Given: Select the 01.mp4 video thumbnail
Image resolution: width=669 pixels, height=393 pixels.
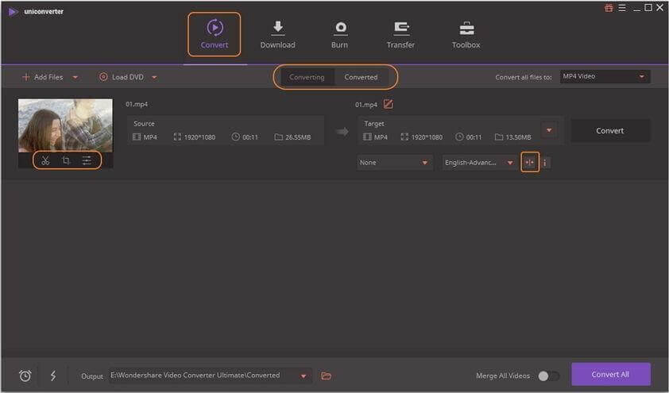Looking at the screenshot, I should (65, 125).
